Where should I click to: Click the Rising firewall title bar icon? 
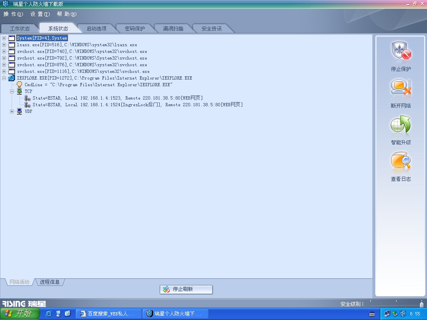(x=5, y=4)
